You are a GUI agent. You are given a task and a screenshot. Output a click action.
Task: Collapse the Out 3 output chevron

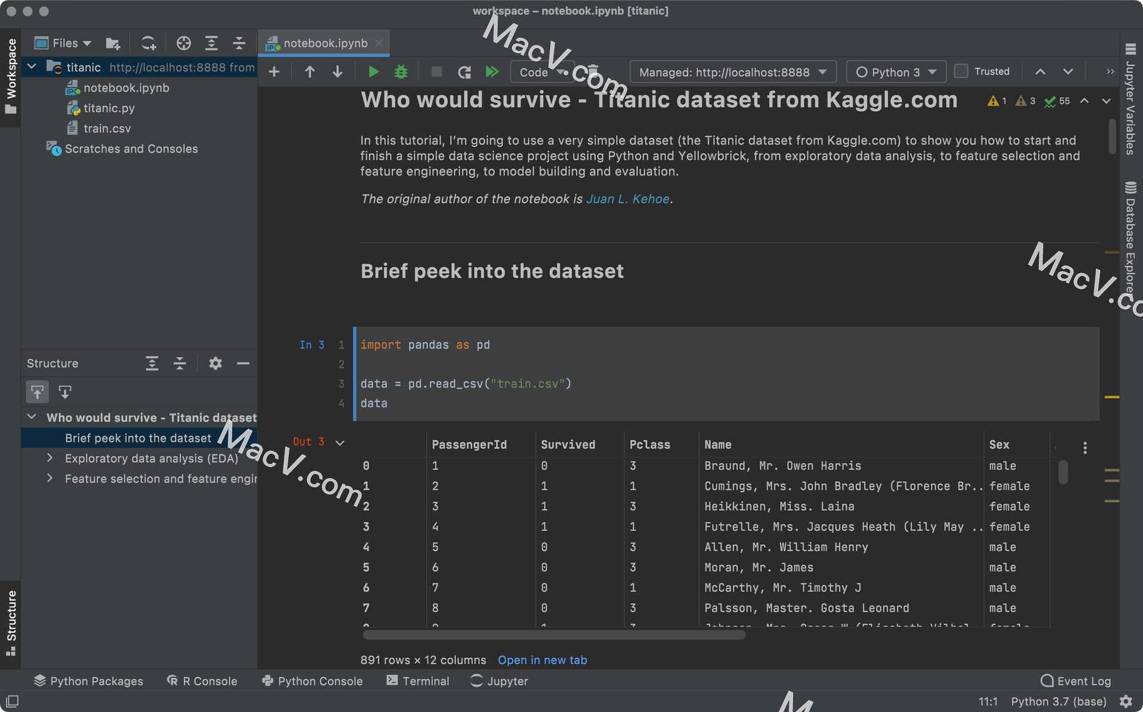pyautogui.click(x=340, y=443)
